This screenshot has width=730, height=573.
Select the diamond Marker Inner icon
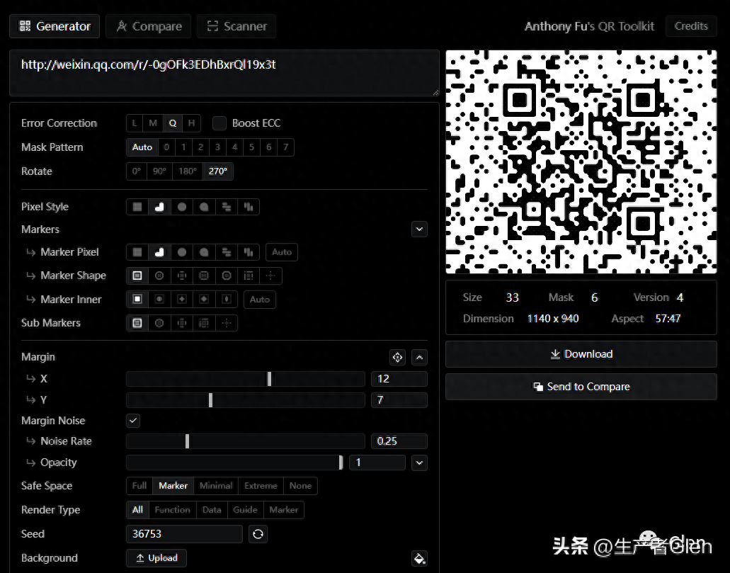click(x=204, y=299)
